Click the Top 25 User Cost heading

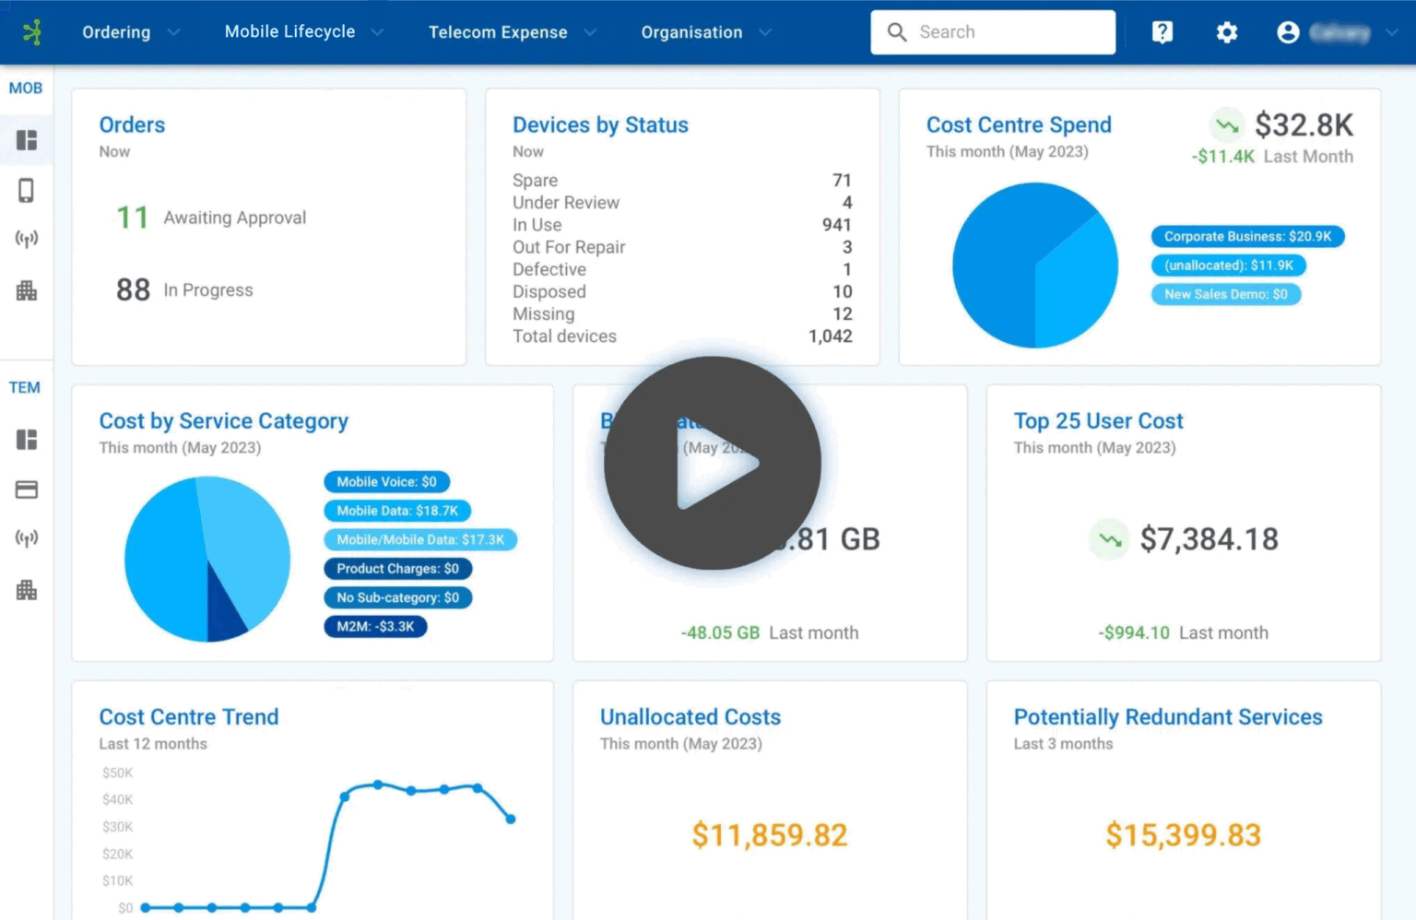coord(1098,420)
